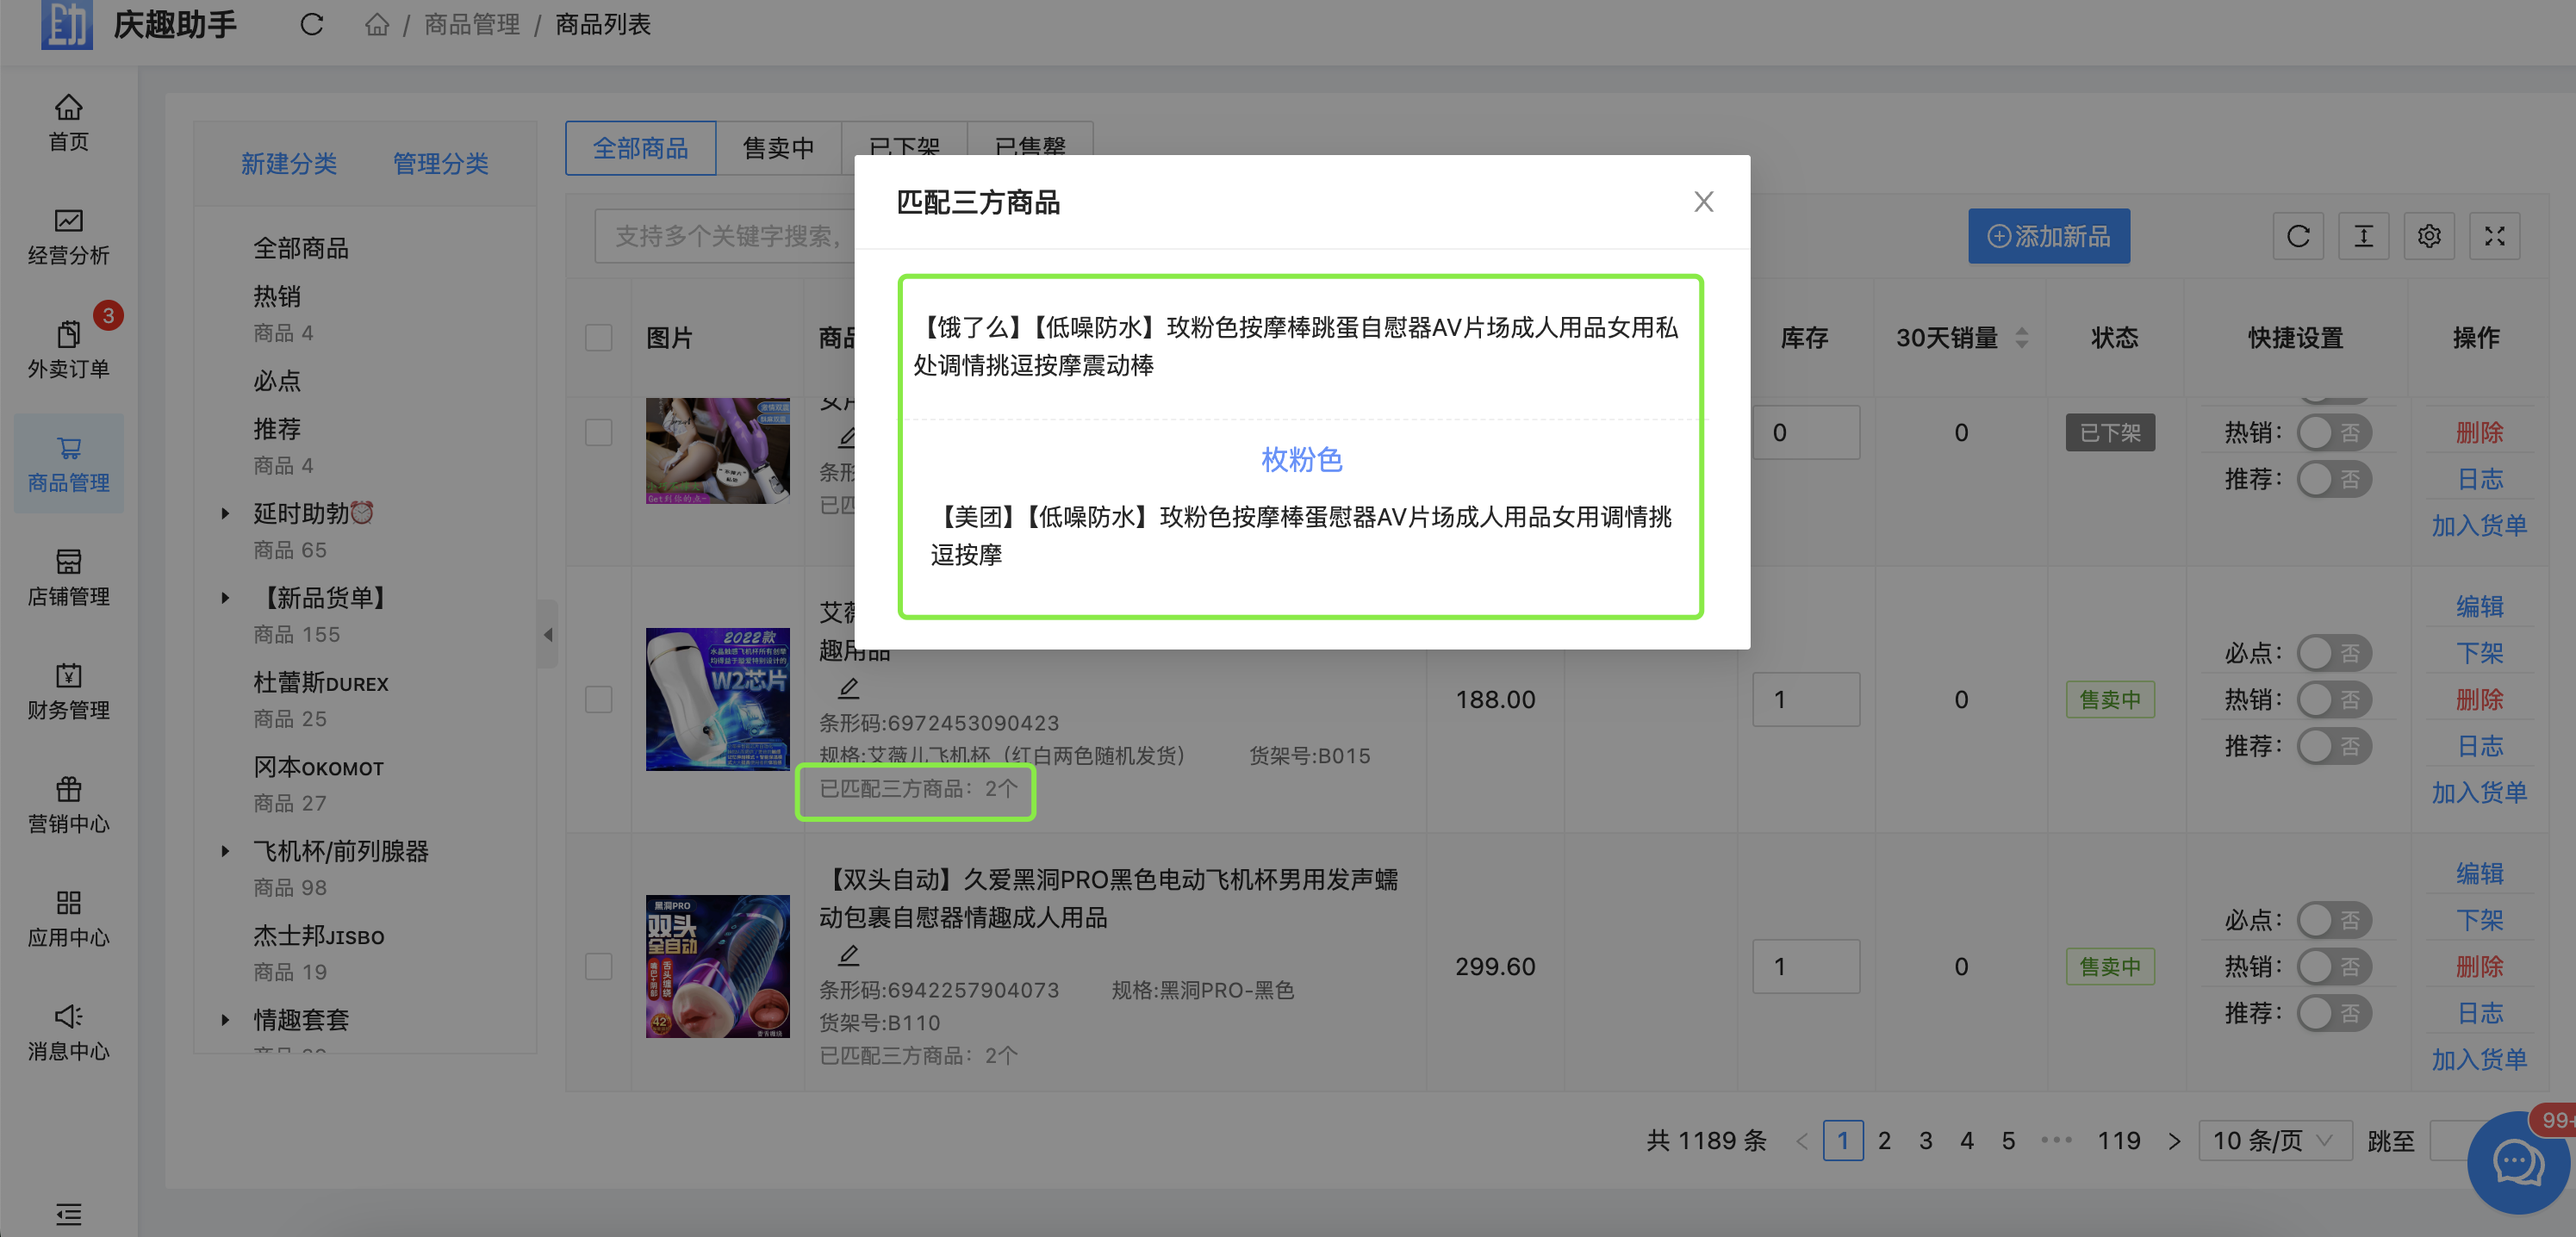Go to 店铺管理 in sidebar

[x=68, y=577]
